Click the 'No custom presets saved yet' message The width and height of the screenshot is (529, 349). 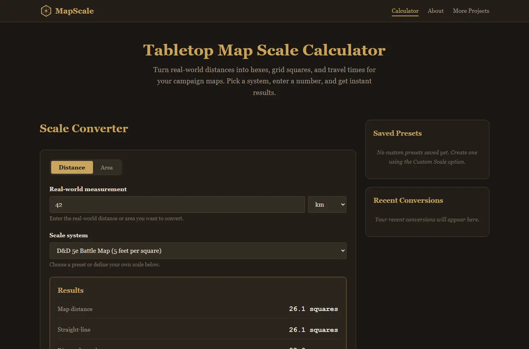point(427,157)
